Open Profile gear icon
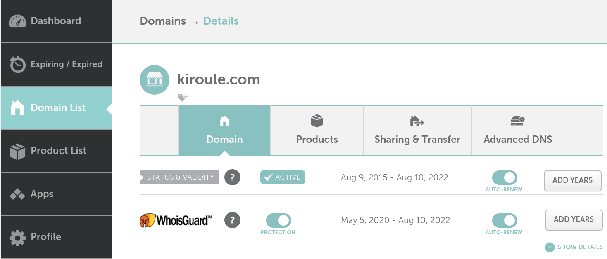The height and width of the screenshot is (259, 607). point(17,237)
